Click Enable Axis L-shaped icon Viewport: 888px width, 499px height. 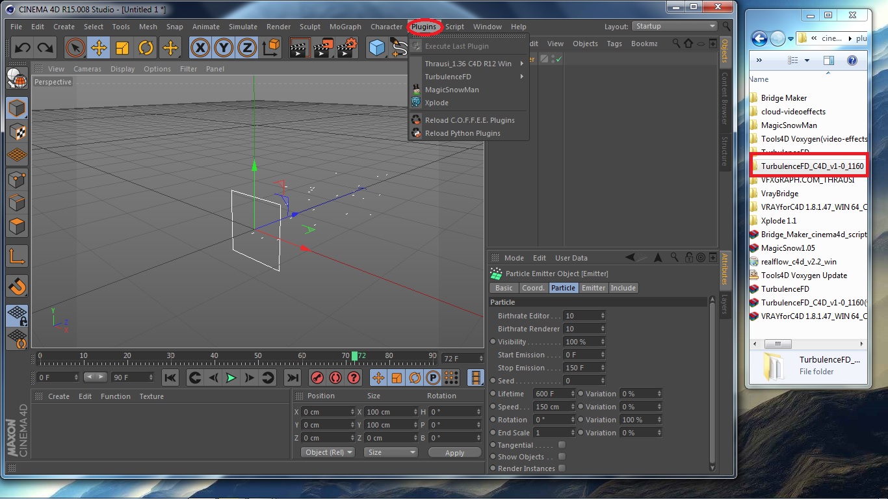coord(17,257)
